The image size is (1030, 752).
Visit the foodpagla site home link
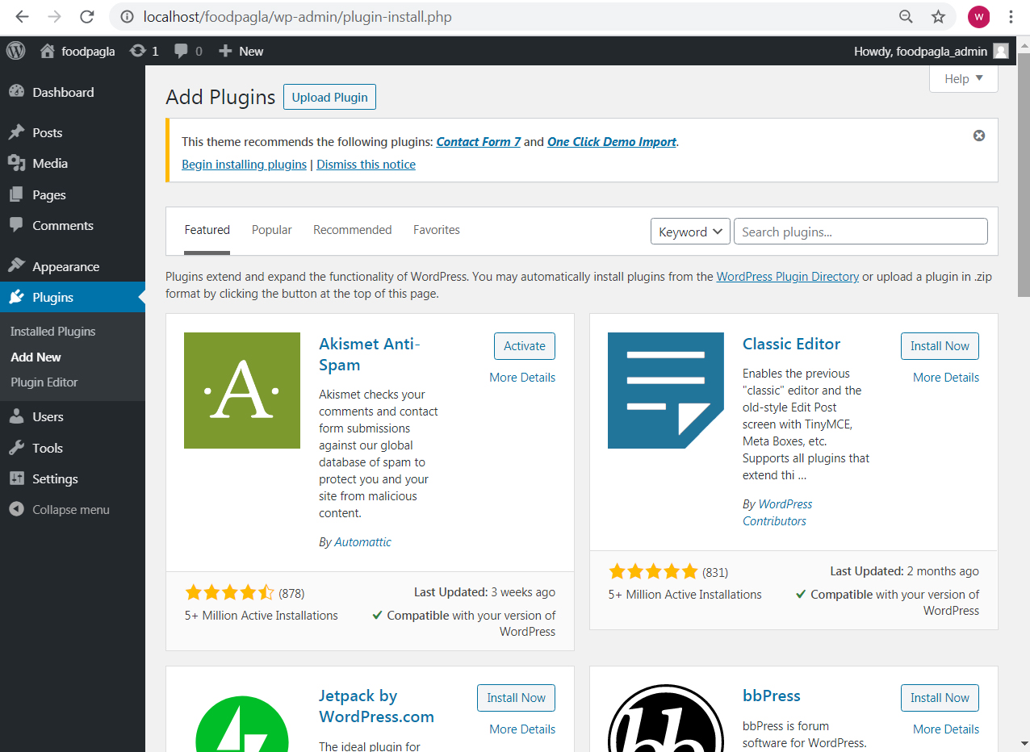(x=77, y=51)
